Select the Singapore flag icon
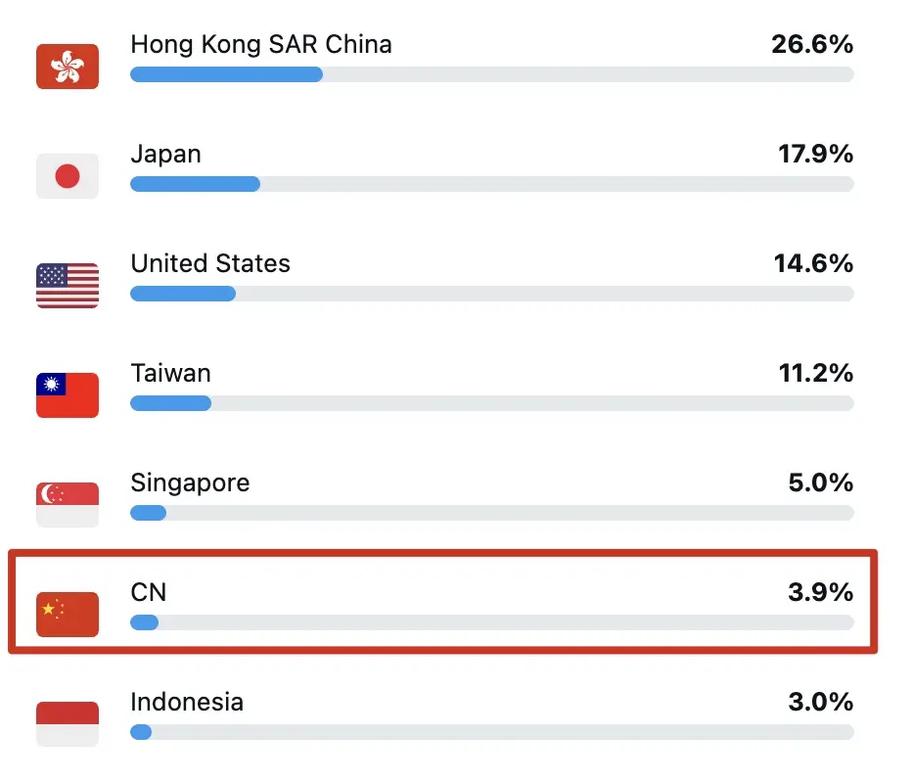Image resolution: width=912 pixels, height=781 pixels. [68, 505]
